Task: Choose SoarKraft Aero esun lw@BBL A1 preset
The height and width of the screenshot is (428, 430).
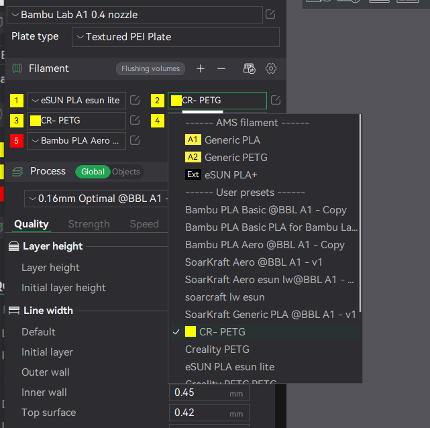Action: tap(264, 280)
